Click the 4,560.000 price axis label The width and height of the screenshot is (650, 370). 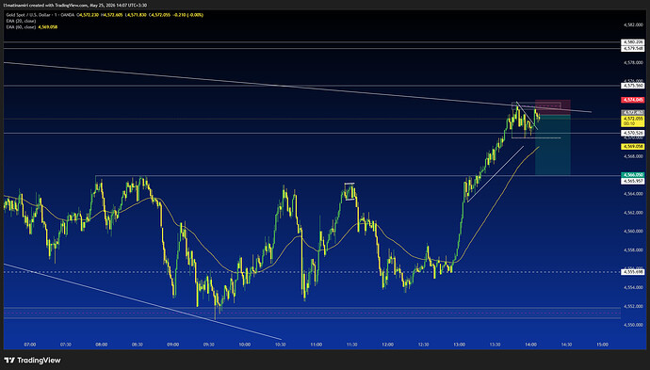tap(633, 232)
